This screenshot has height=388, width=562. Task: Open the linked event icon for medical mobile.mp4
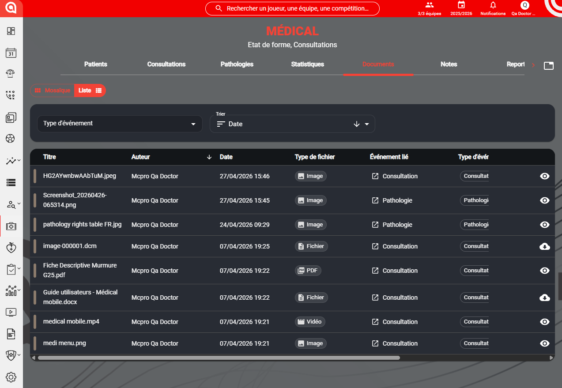(375, 322)
